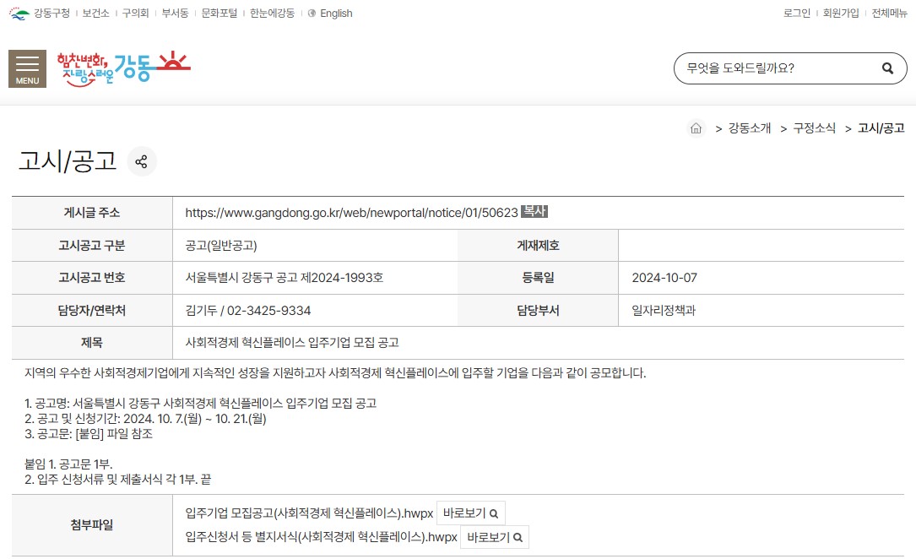Image resolution: width=916 pixels, height=559 pixels.
Task: Click the home icon in the breadcrumb
Action: click(x=696, y=128)
